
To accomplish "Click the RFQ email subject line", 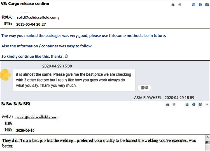I will point(16,104).
